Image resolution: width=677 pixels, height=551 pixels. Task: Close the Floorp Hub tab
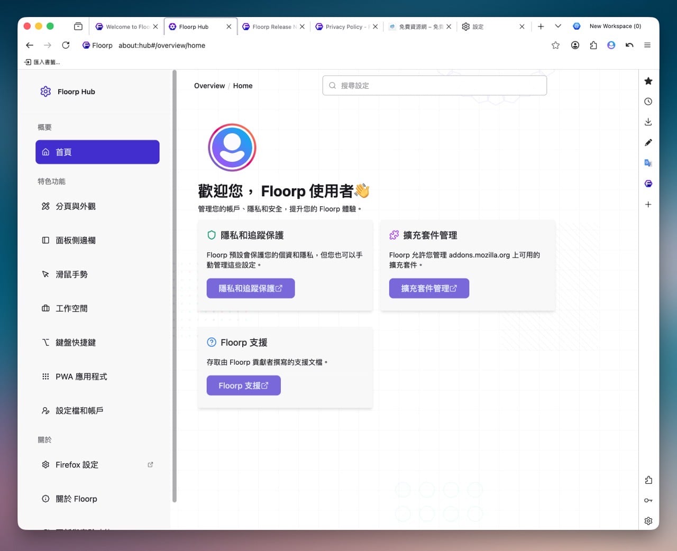click(x=228, y=26)
